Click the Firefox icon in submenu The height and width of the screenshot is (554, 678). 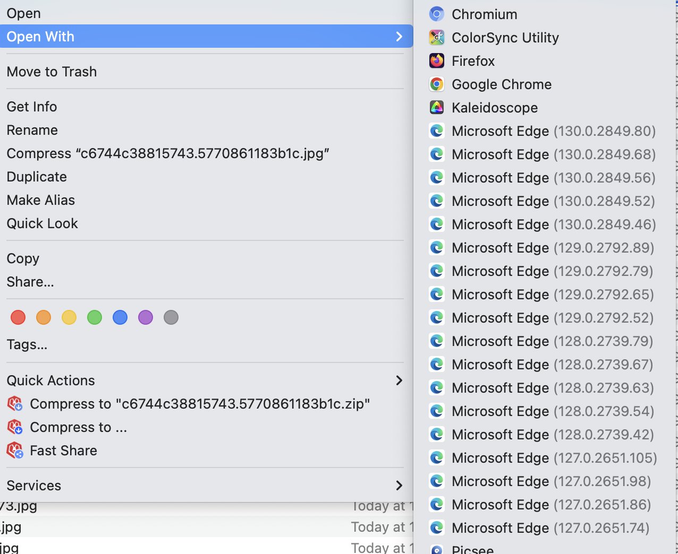click(x=437, y=61)
